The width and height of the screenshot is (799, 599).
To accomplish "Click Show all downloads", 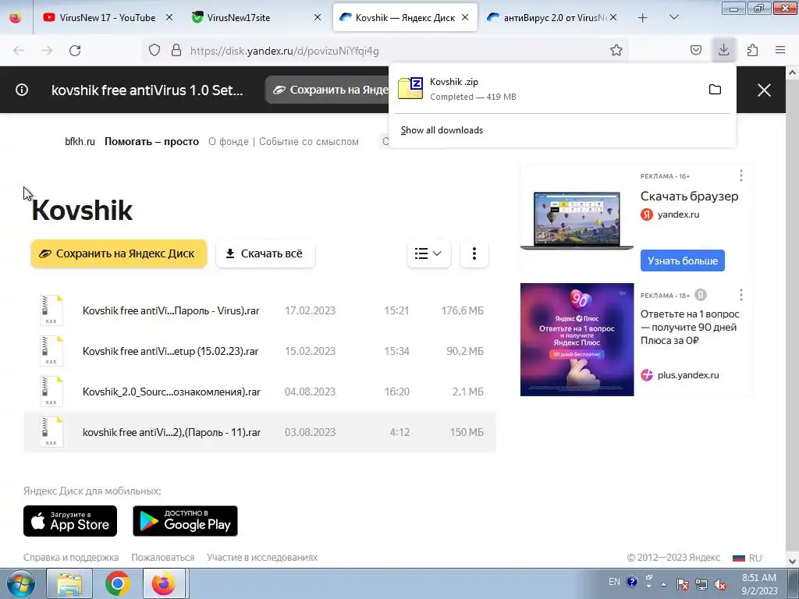I will (442, 130).
